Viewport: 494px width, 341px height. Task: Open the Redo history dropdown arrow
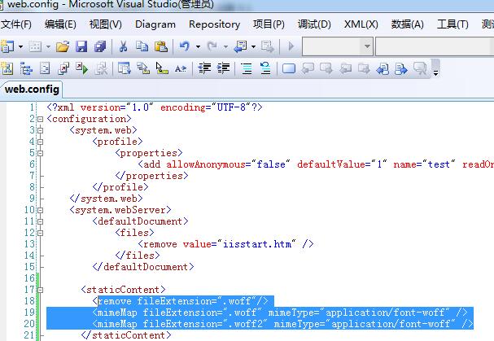coord(225,47)
